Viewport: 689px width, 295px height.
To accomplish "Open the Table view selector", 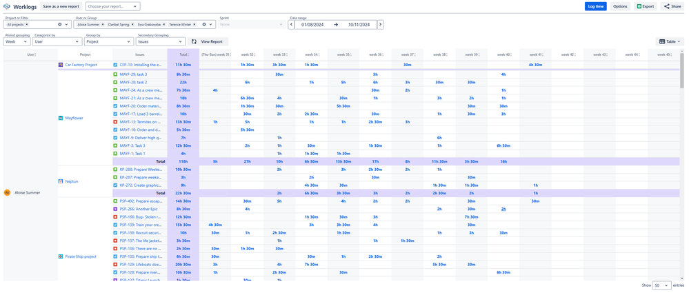I will (x=670, y=42).
